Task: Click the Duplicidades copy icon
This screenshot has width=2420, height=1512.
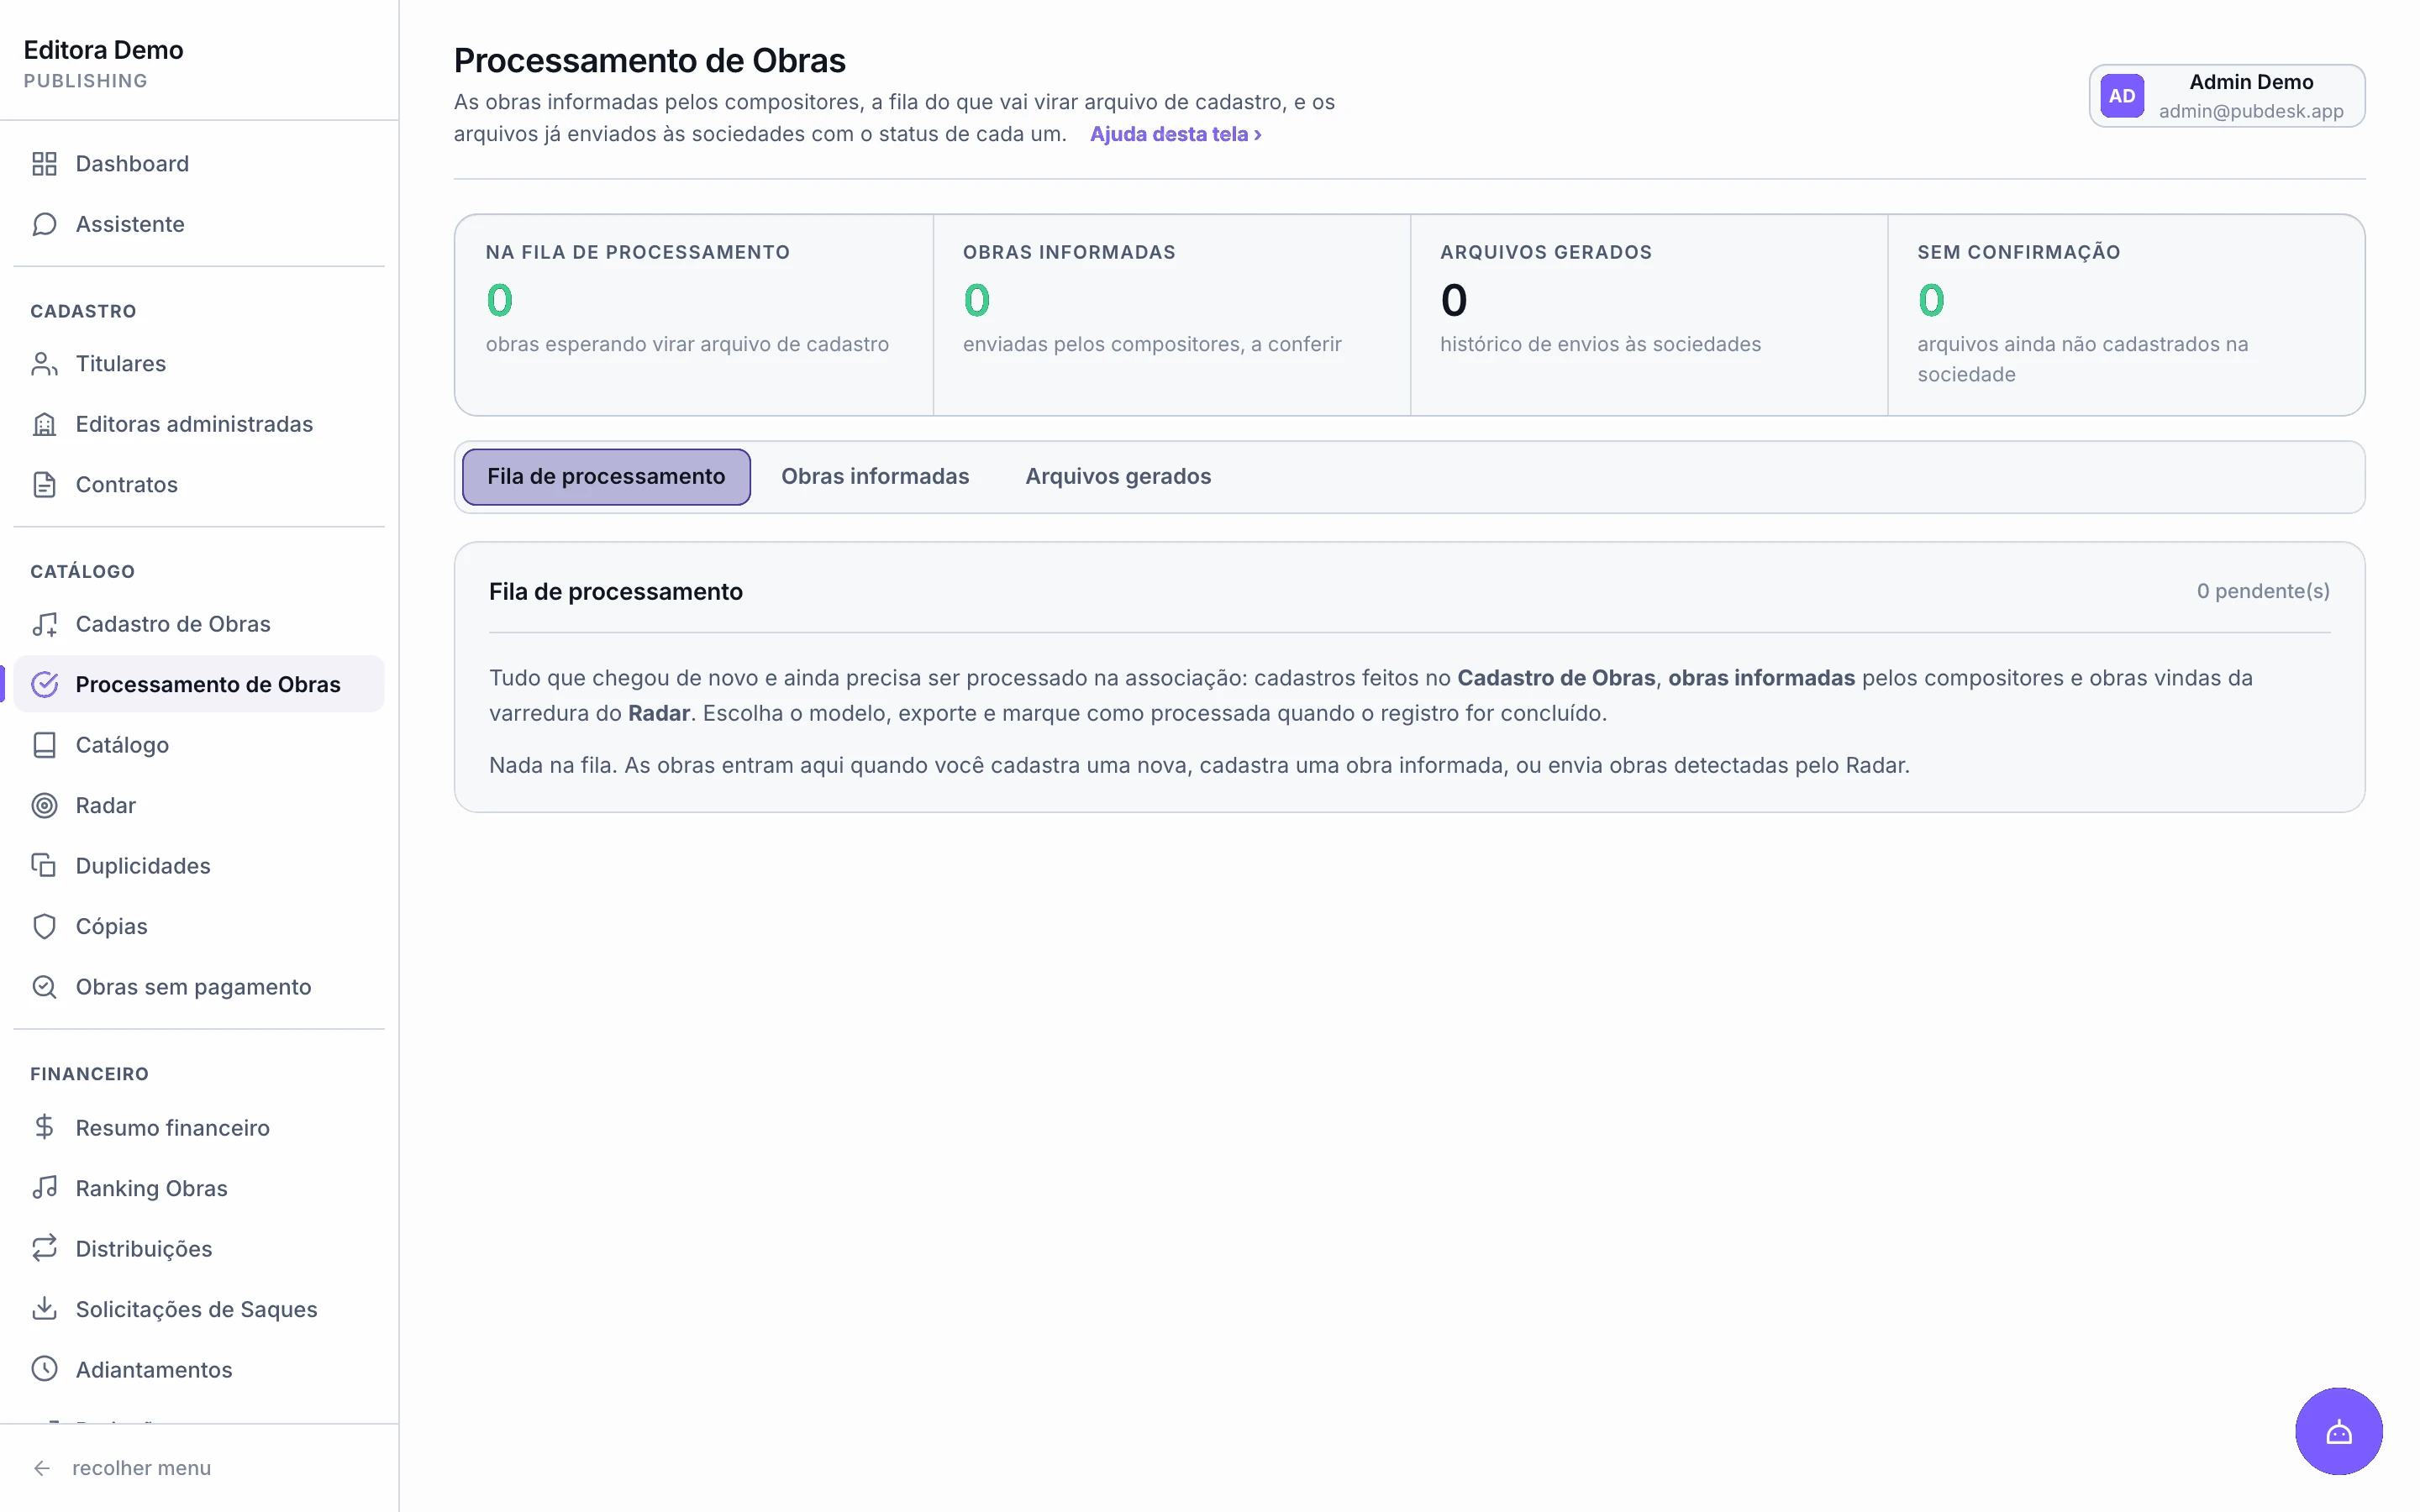Action: pos(44,866)
